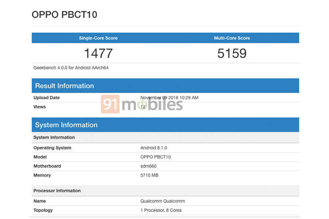
Task: Select the Single-Core Score header
Action: (x=98, y=38)
